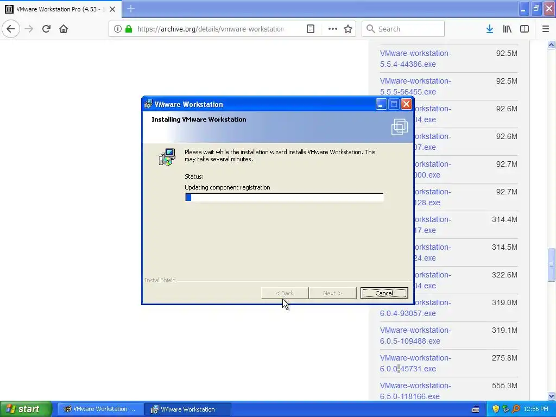
Task: Switch to VMware Workstation installer taskbar item
Action: click(x=188, y=409)
